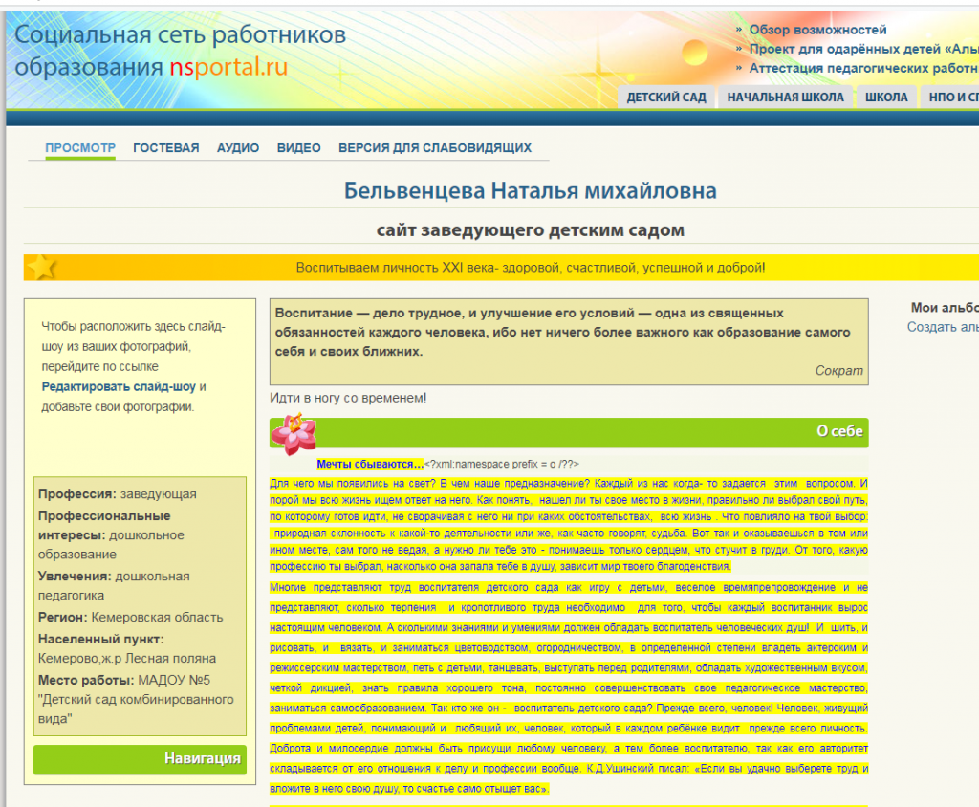Click the Мои альбомы heading
Screen dimensions: 979x807
pyautogui.click(x=945, y=307)
